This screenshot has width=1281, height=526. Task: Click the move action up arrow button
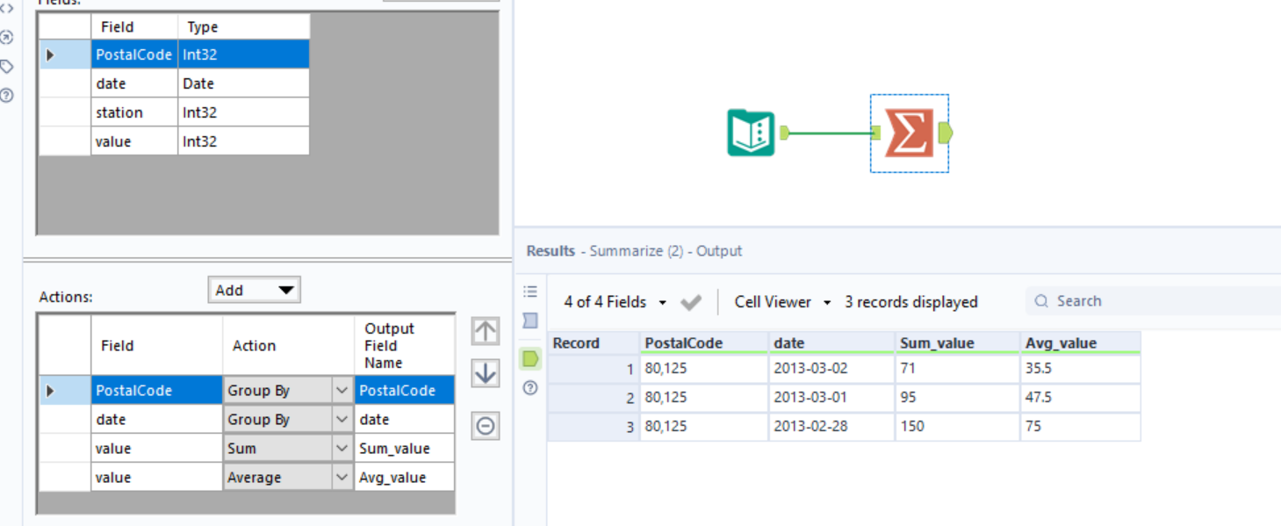[x=486, y=331]
